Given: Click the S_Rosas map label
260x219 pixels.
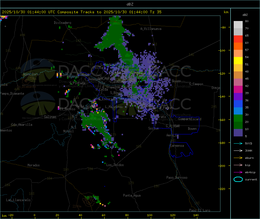Looking at the screenshot, I should tap(116, 93).
